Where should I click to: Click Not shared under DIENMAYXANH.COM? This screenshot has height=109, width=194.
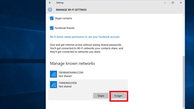pyautogui.click(x=65, y=76)
